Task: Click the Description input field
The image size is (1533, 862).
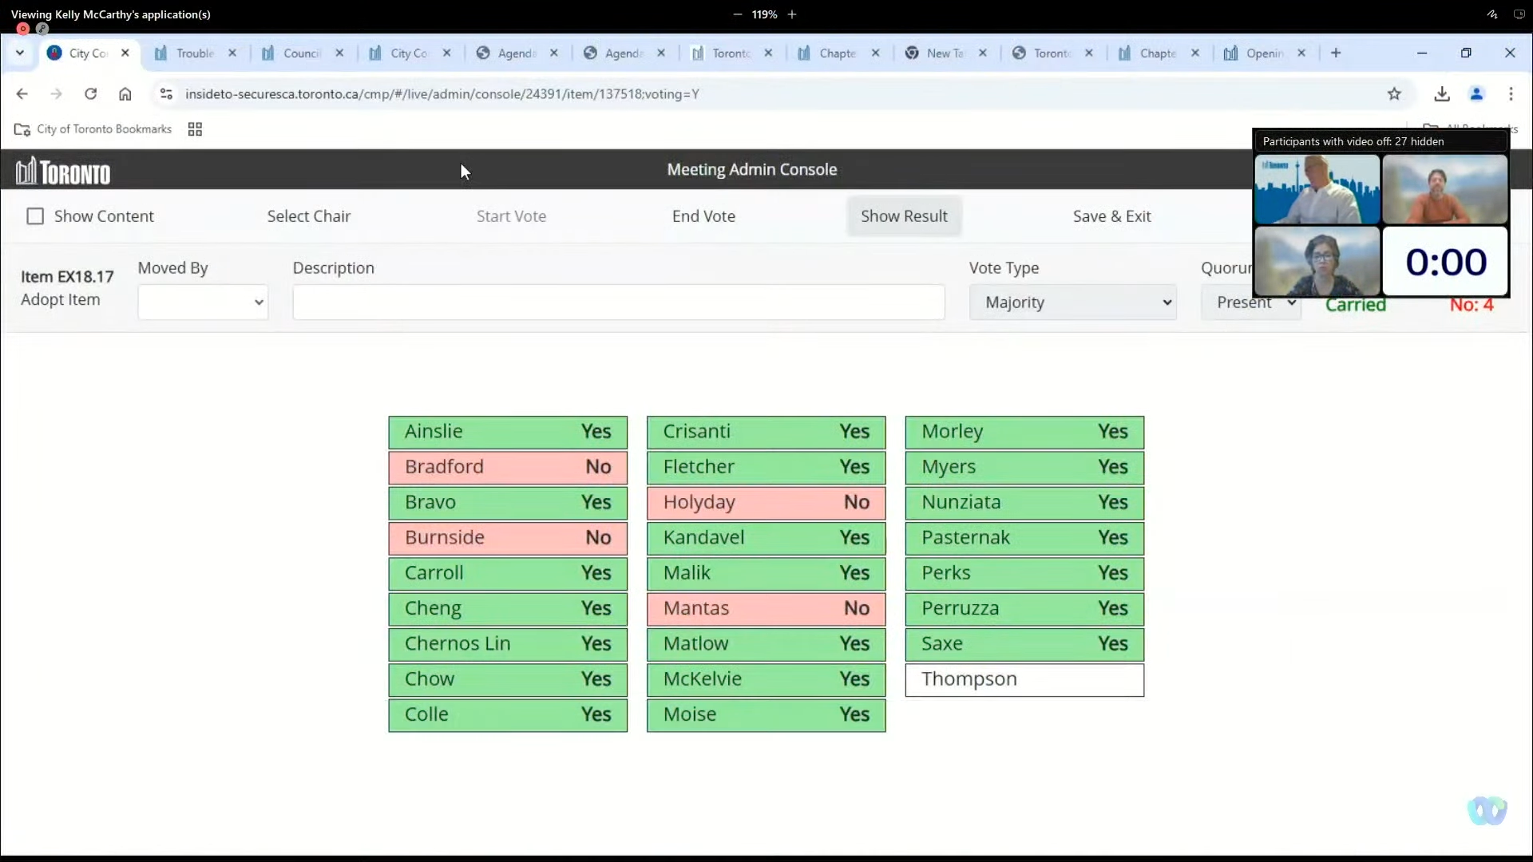Action: point(619,302)
